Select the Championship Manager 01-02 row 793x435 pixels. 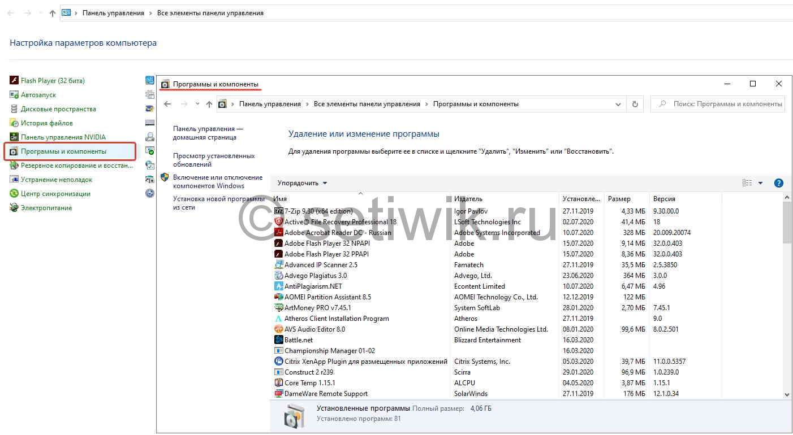(x=498, y=351)
